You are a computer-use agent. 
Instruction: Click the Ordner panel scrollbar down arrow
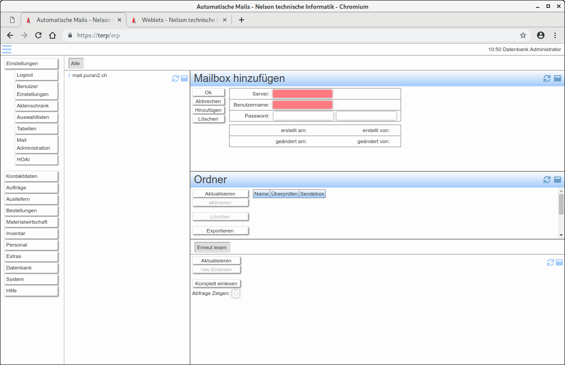point(561,235)
